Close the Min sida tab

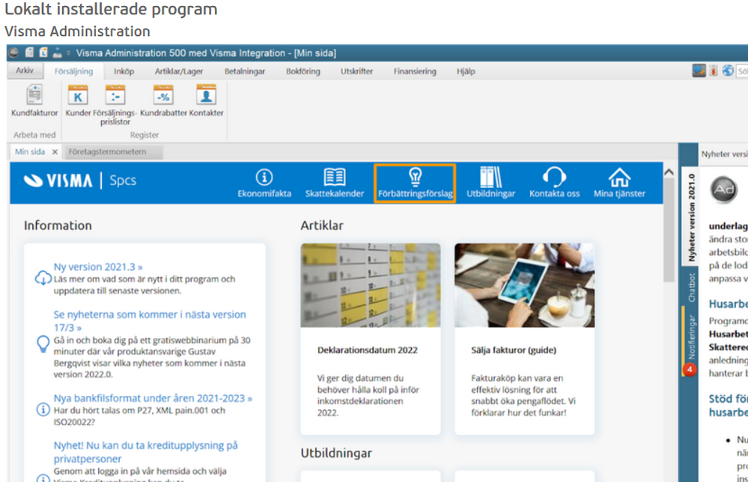(x=55, y=152)
